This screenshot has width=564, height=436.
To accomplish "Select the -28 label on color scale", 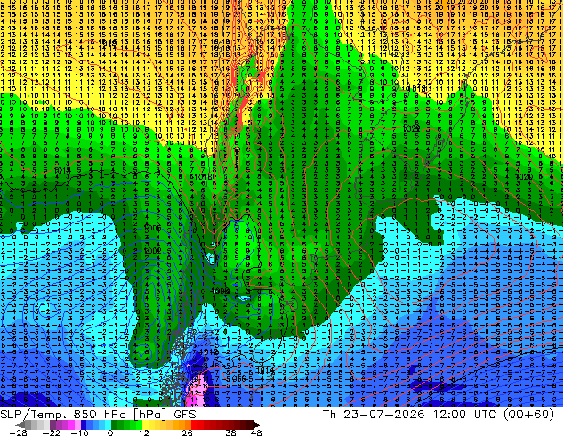I will [18, 432].
